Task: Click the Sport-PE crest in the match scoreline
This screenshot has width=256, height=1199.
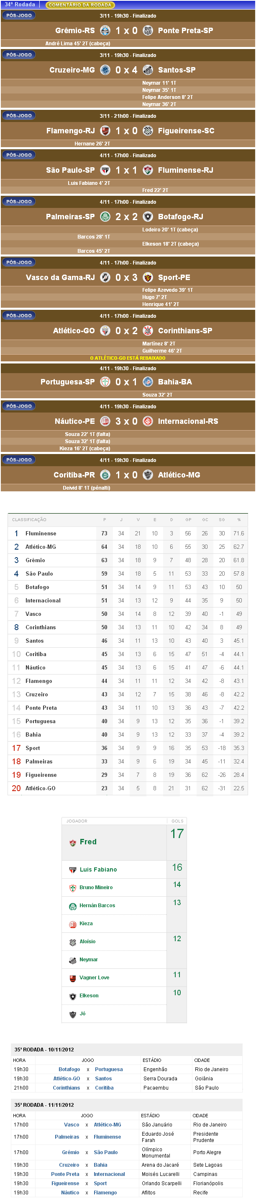Action: pos(148,278)
